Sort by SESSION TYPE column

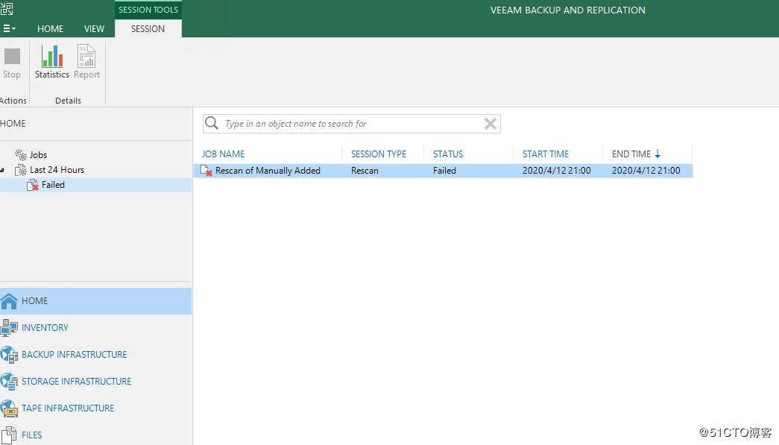[x=379, y=154]
